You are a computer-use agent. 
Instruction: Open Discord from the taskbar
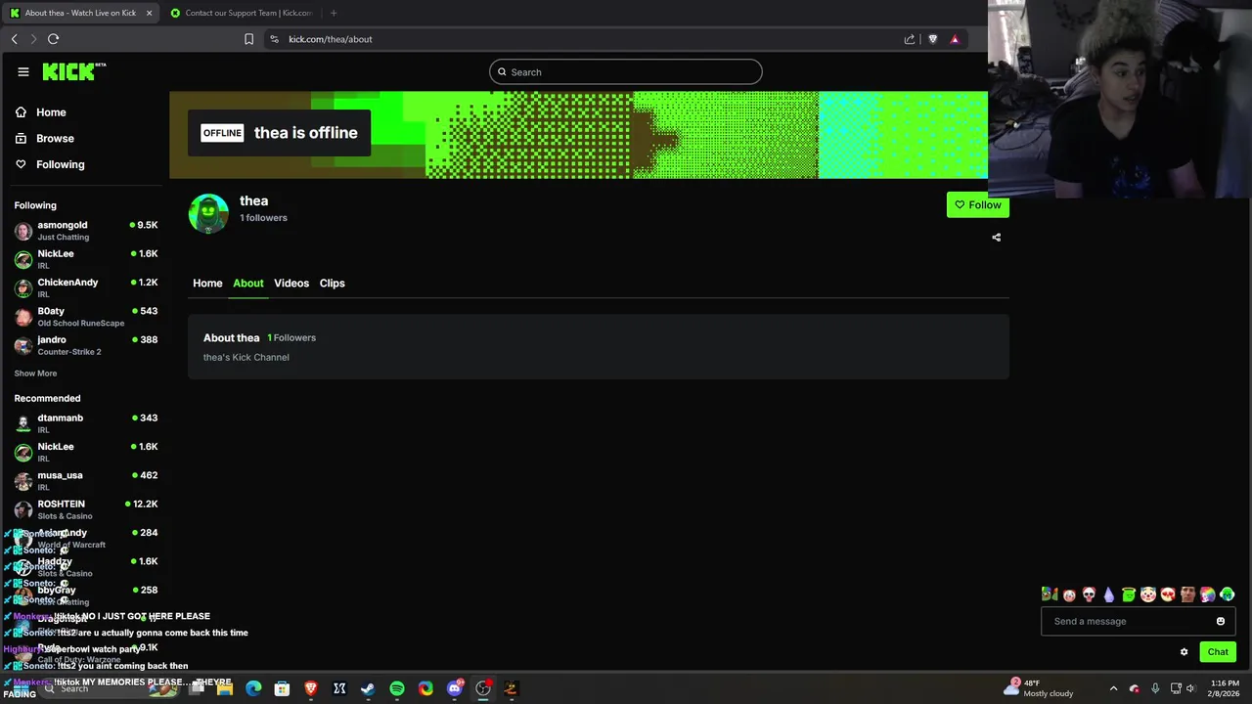tap(454, 688)
